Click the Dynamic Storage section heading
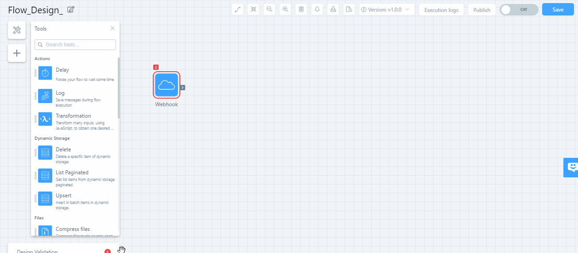Screen dimensions: 578x253 click(52, 138)
